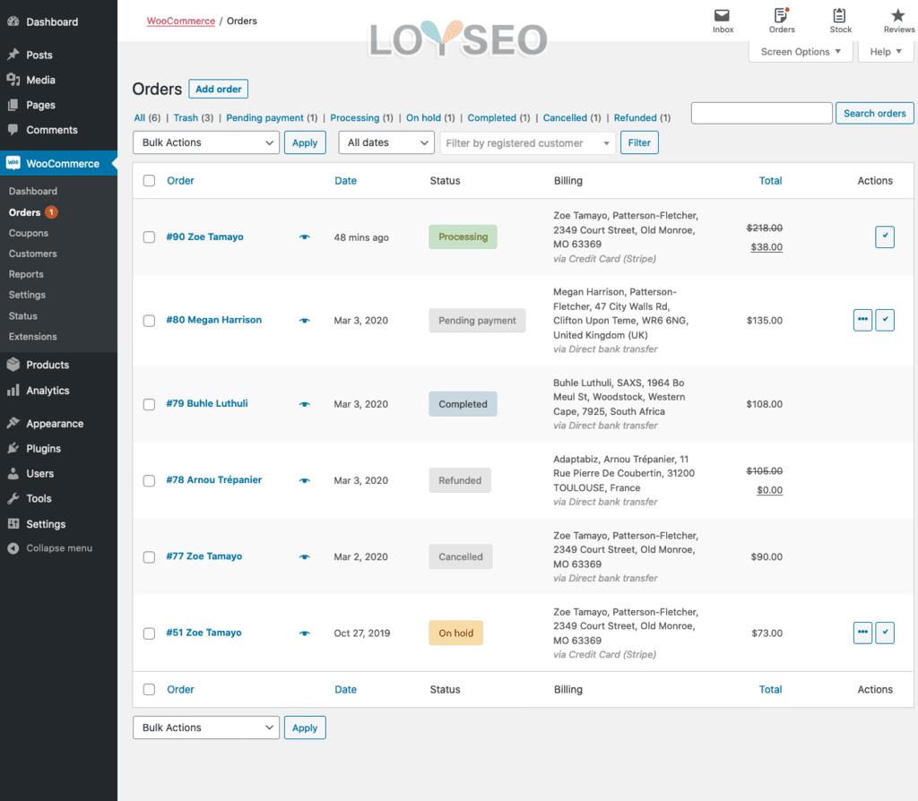Preview order #90 with eye icon
Screen dimensions: 918x801
pyautogui.click(x=305, y=237)
